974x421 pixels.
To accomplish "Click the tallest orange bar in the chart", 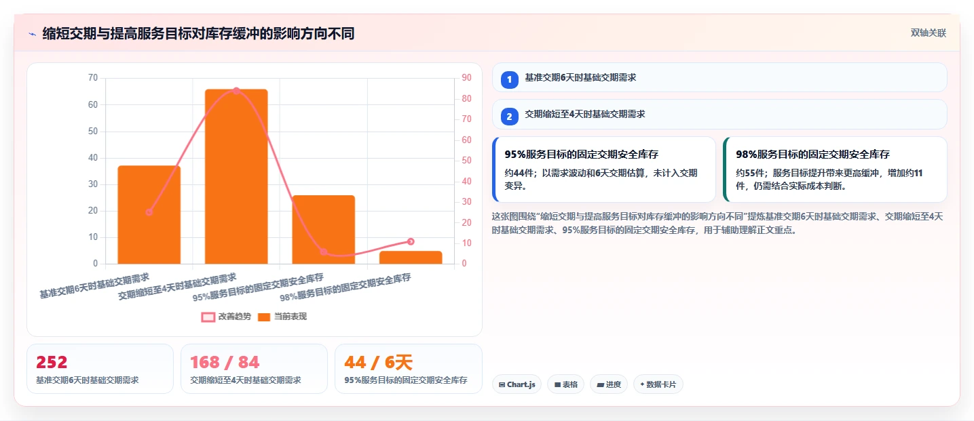I will click(x=236, y=176).
